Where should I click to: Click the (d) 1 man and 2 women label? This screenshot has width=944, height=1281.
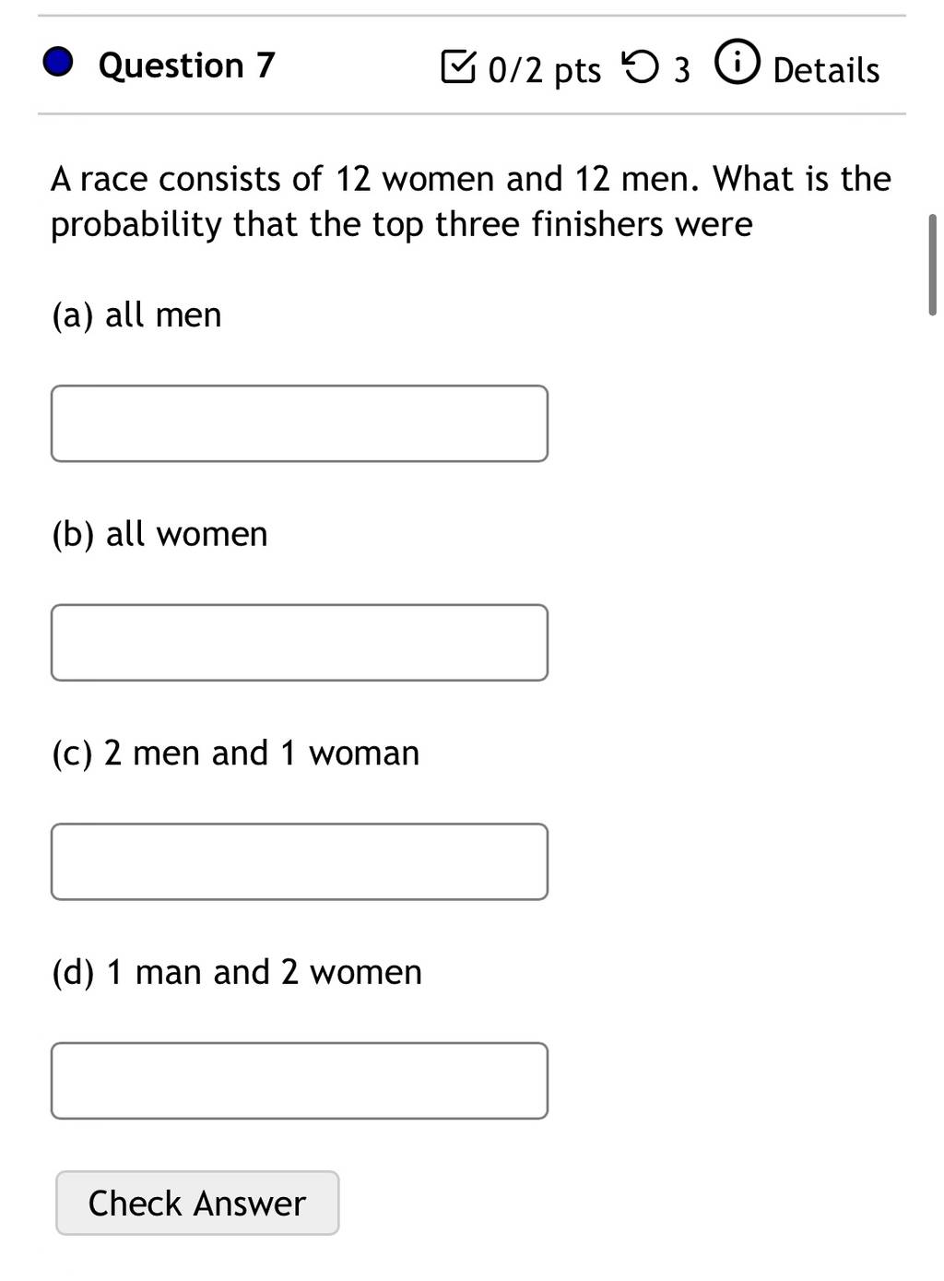click(x=237, y=972)
